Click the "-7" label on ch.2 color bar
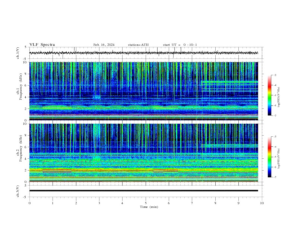Viewport: 295px width, 228px height. (x=275, y=177)
